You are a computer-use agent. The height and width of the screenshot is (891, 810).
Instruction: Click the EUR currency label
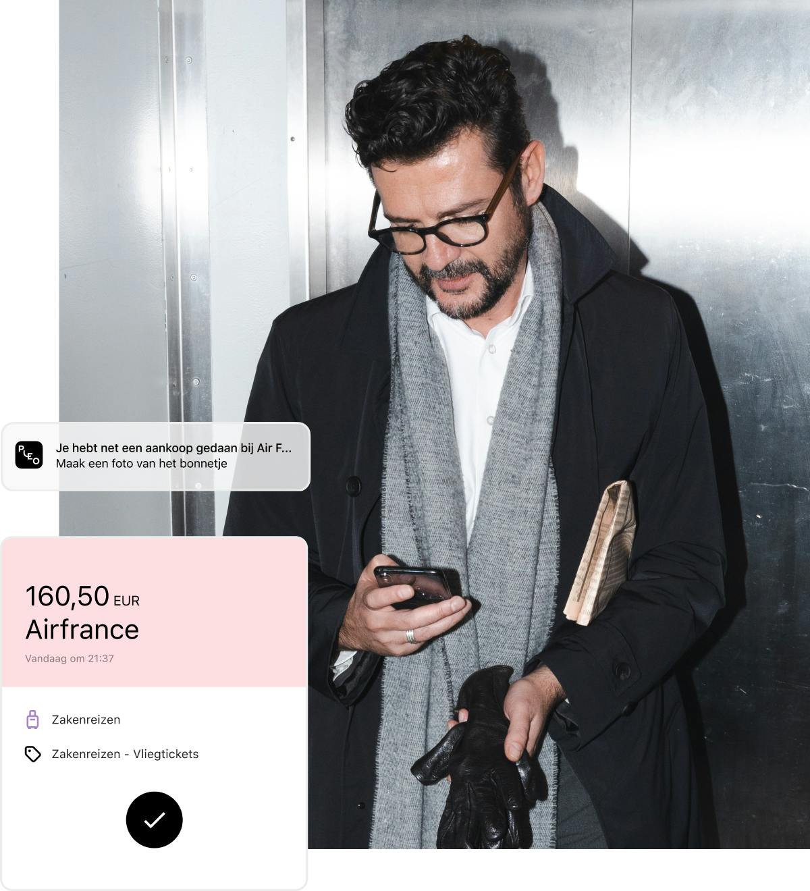pos(126,601)
